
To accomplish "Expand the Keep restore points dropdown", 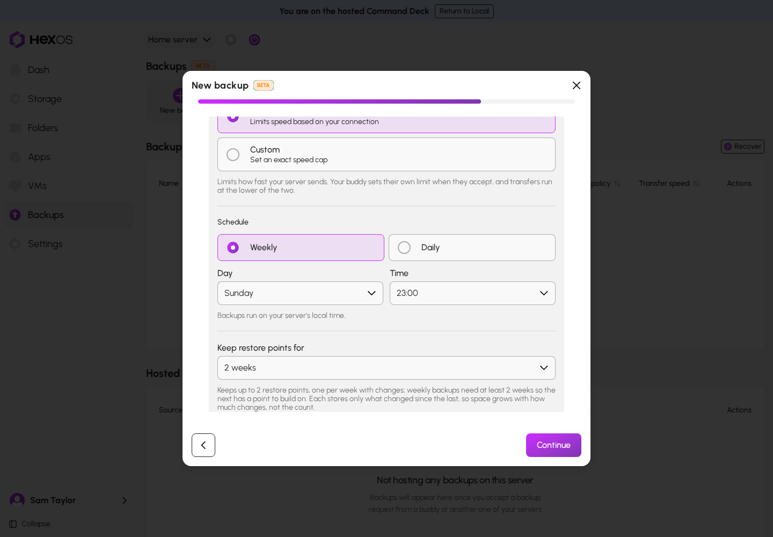I will click(x=386, y=368).
